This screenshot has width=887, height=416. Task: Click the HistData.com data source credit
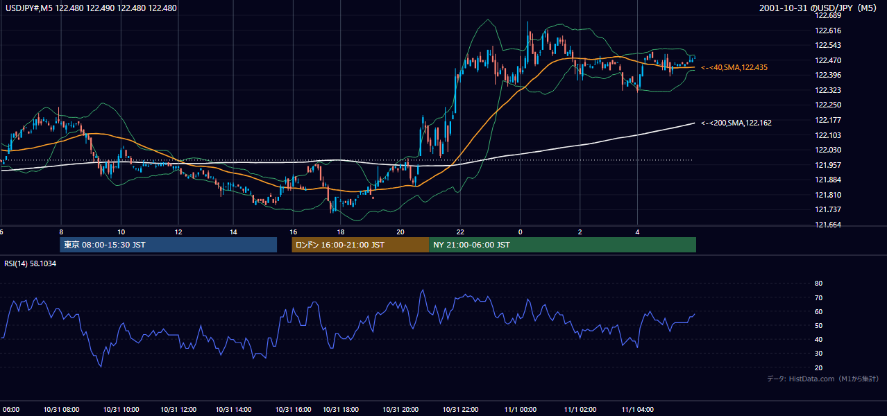823,379
